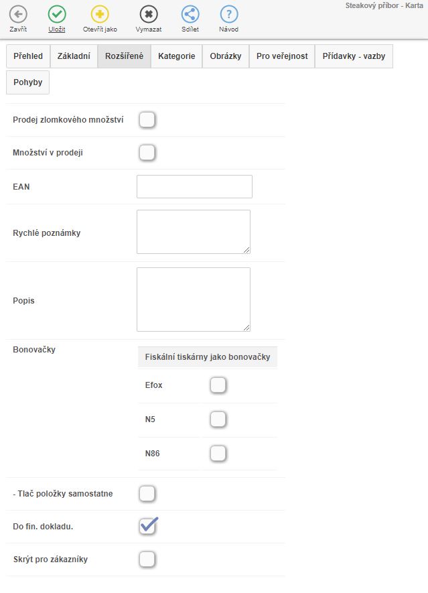
Task: Toggle the Množství v prodeji checkbox
Action: 147,153
